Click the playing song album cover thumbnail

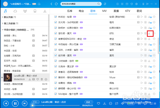pyautogui.click(x=8, y=78)
